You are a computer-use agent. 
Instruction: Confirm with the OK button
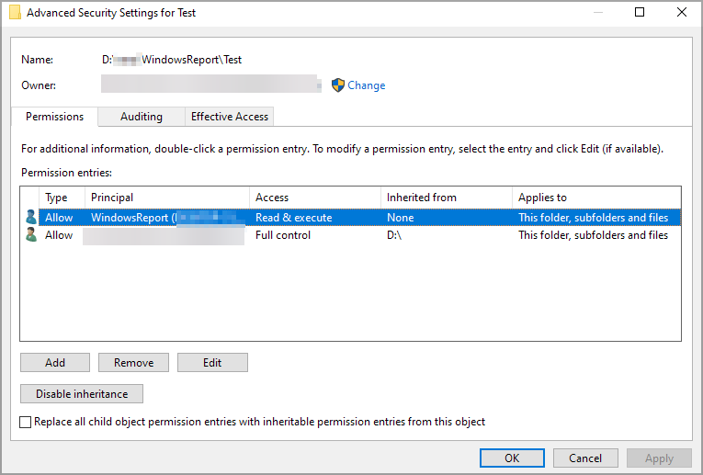pyautogui.click(x=512, y=458)
